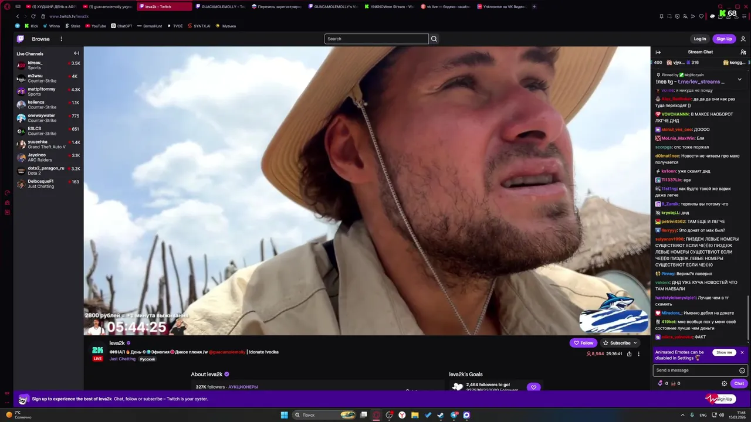Open the more options menu beside Browse
The width and height of the screenshot is (751, 422).
(x=61, y=39)
